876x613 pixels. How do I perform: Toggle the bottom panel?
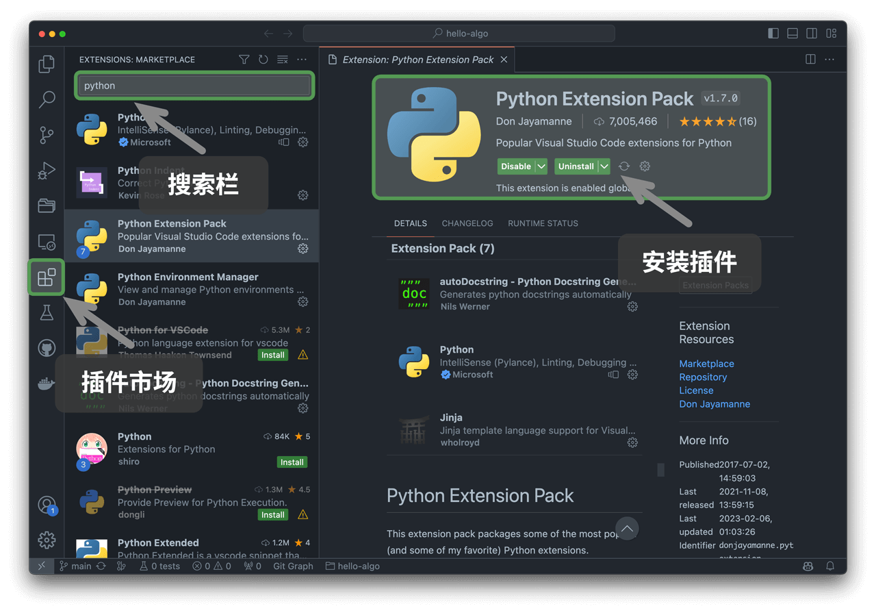point(792,33)
